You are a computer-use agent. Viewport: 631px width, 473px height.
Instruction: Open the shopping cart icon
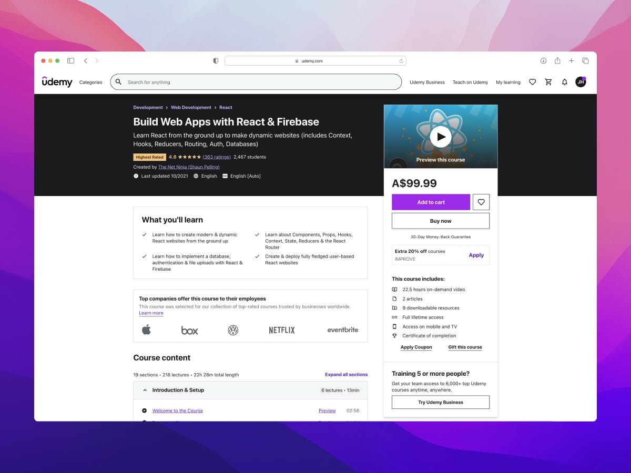tap(548, 82)
